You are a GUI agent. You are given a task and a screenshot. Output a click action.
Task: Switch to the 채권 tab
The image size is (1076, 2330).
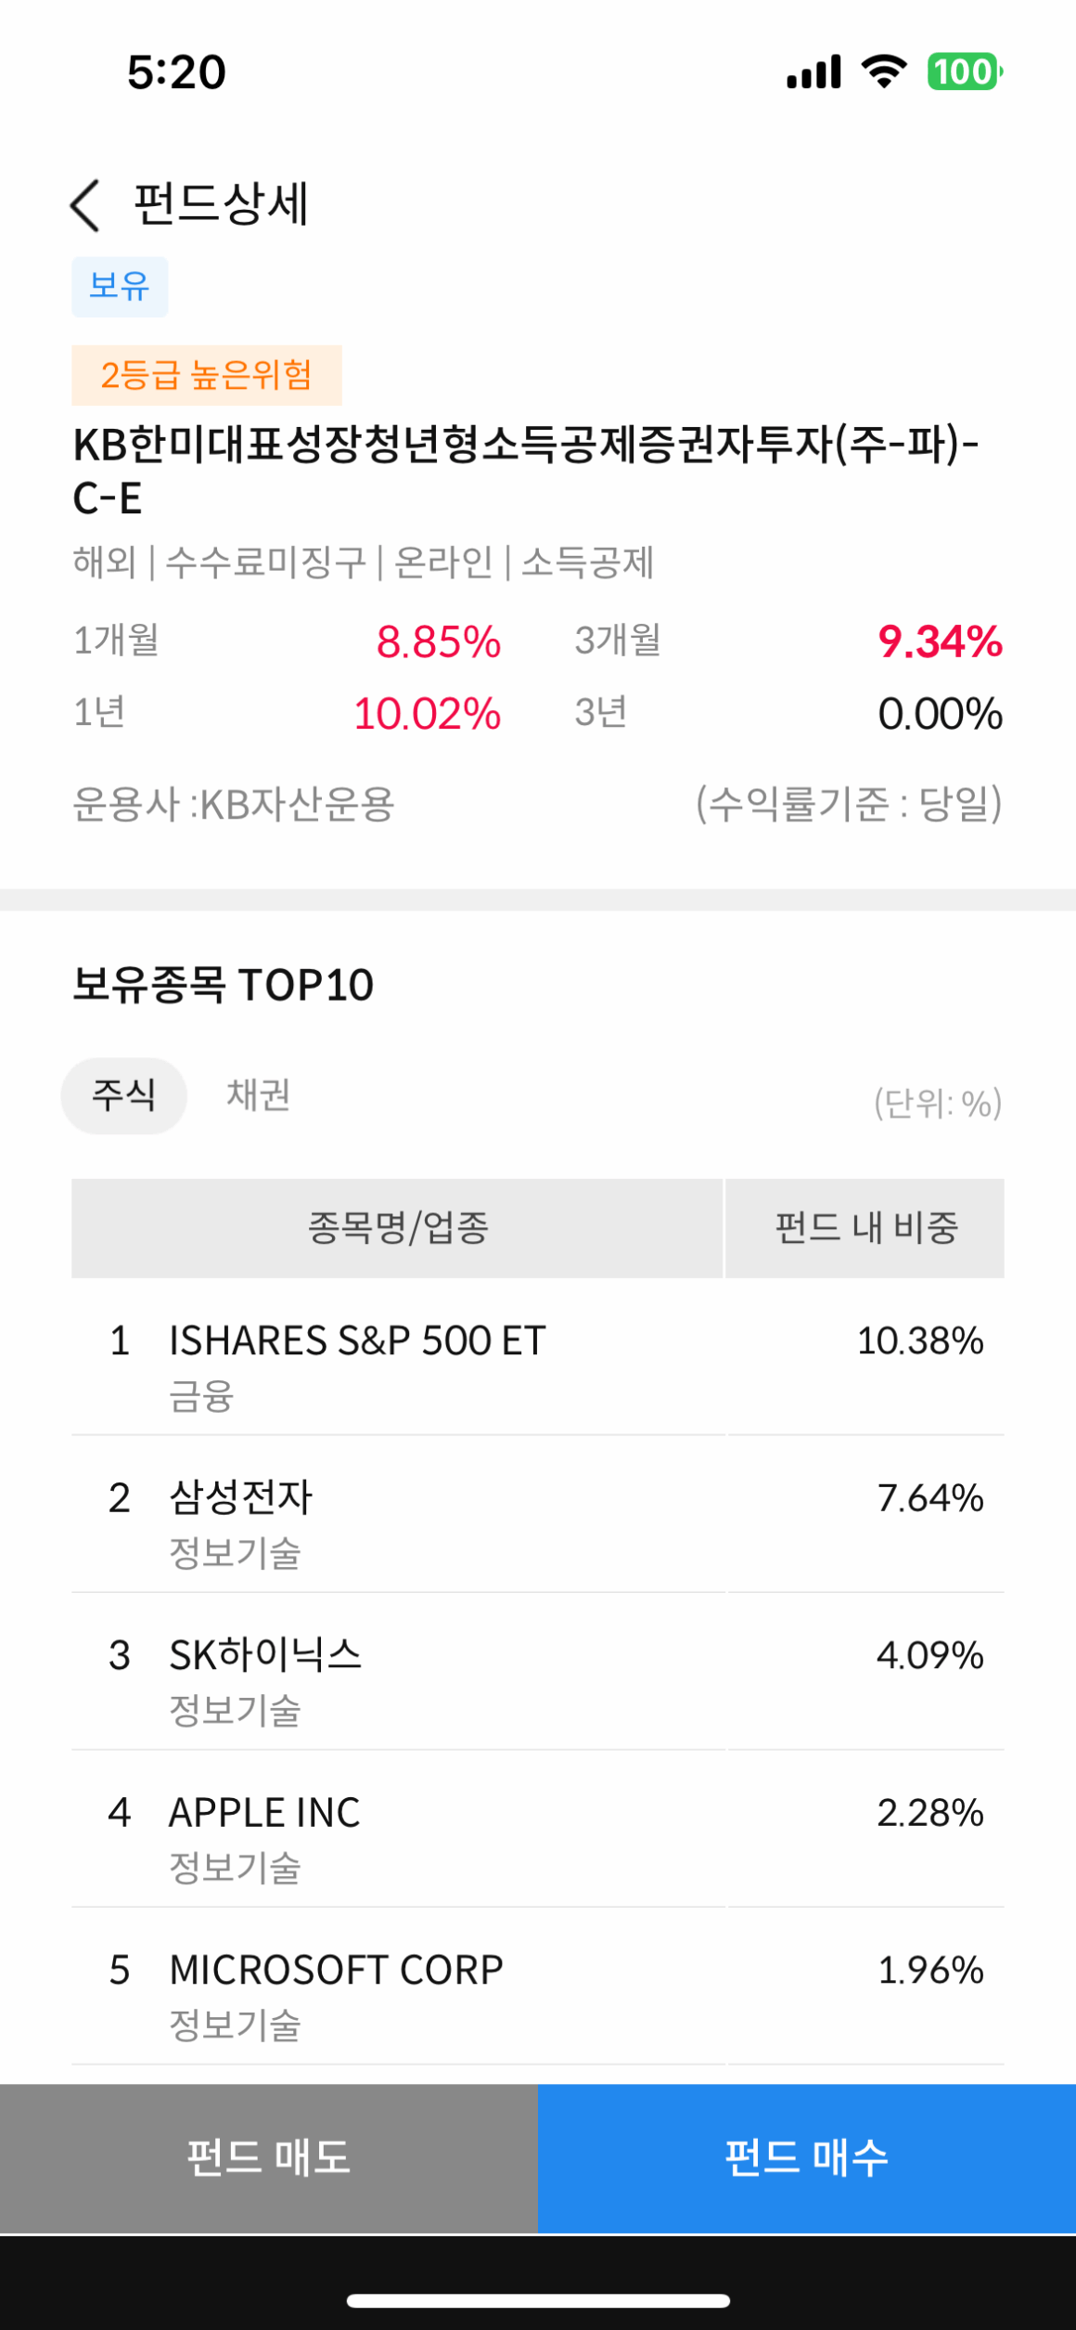(x=259, y=1095)
